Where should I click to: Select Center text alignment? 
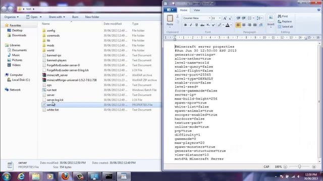[244, 25]
